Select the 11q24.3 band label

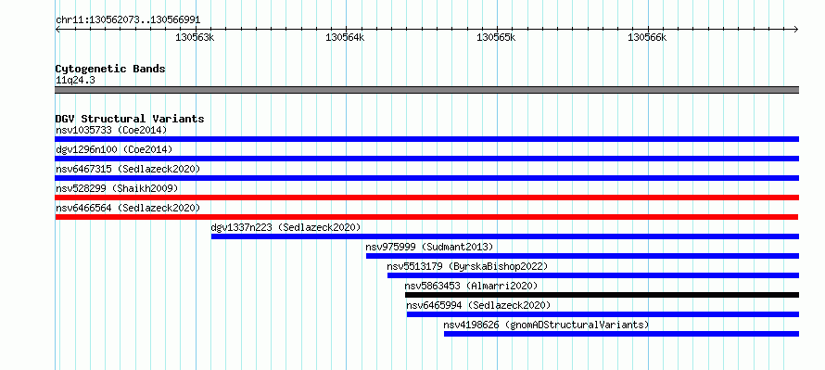point(75,81)
